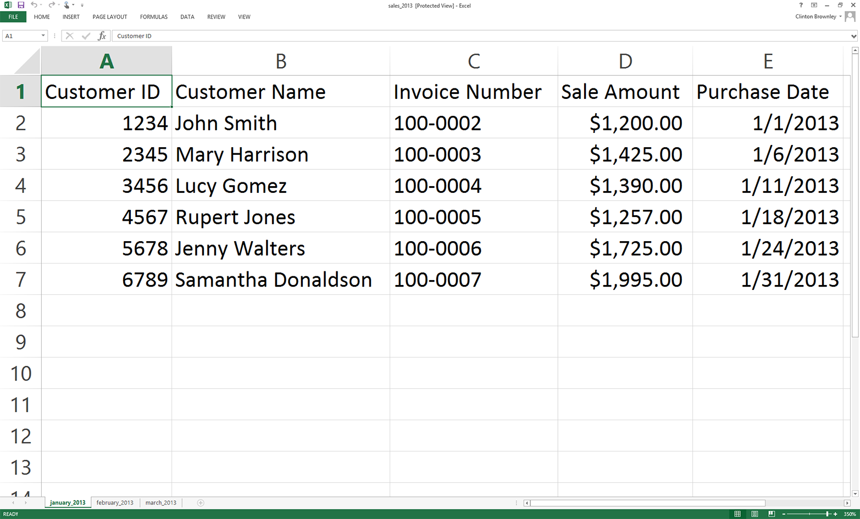Open the FILE backstage tab

[13, 17]
